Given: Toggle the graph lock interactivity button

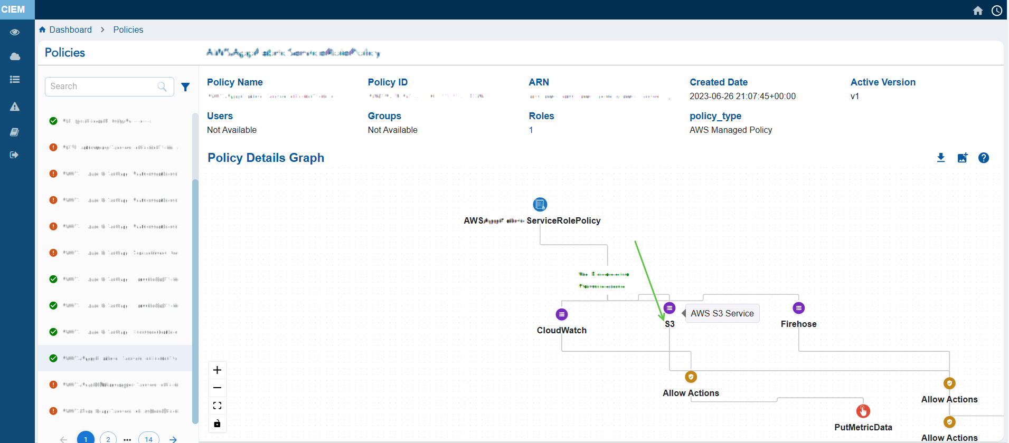Looking at the screenshot, I should pos(217,423).
